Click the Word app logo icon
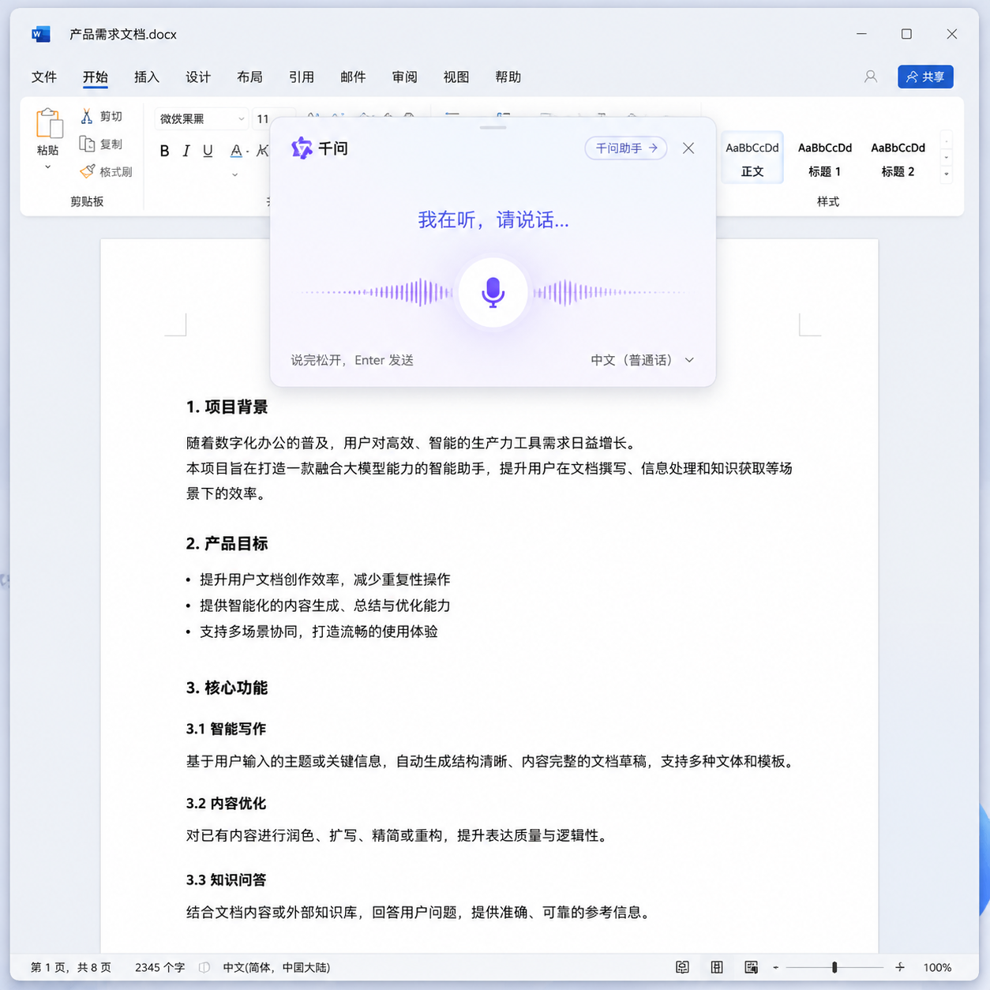Viewport: 990px width, 990px height. coord(41,34)
